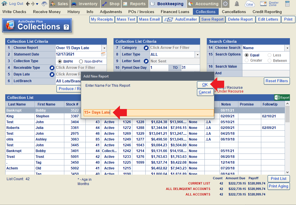Click Reset Filters
296x205 pixels.
(x=277, y=81)
